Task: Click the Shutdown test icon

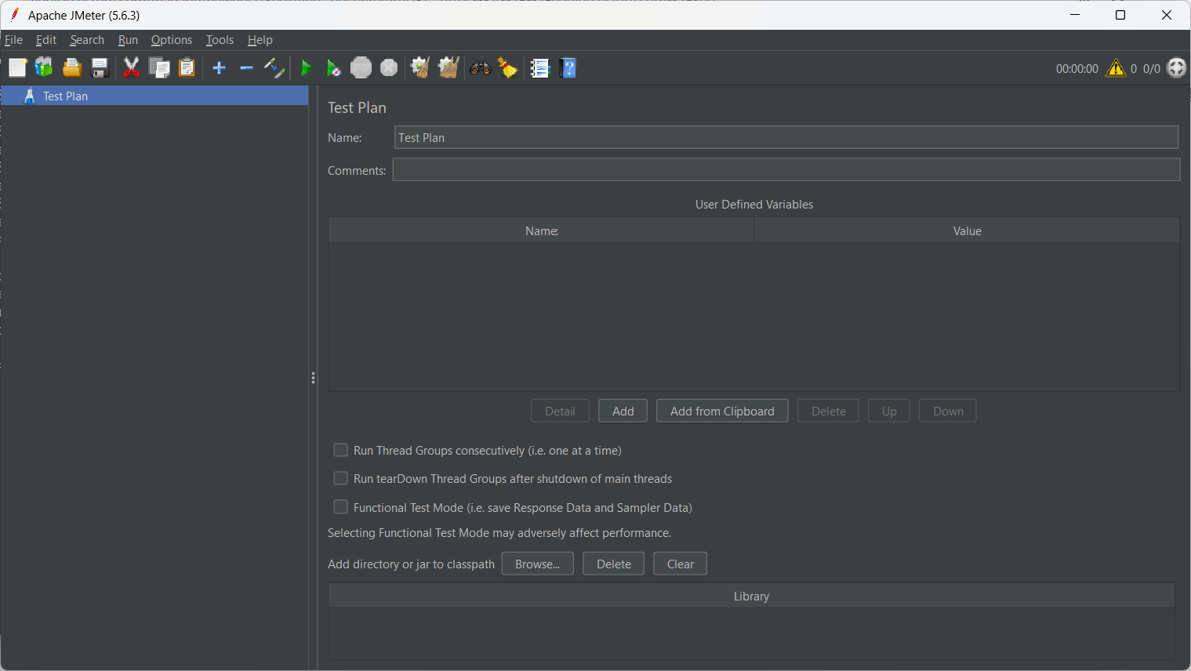Action: pyautogui.click(x=389, y=68)
